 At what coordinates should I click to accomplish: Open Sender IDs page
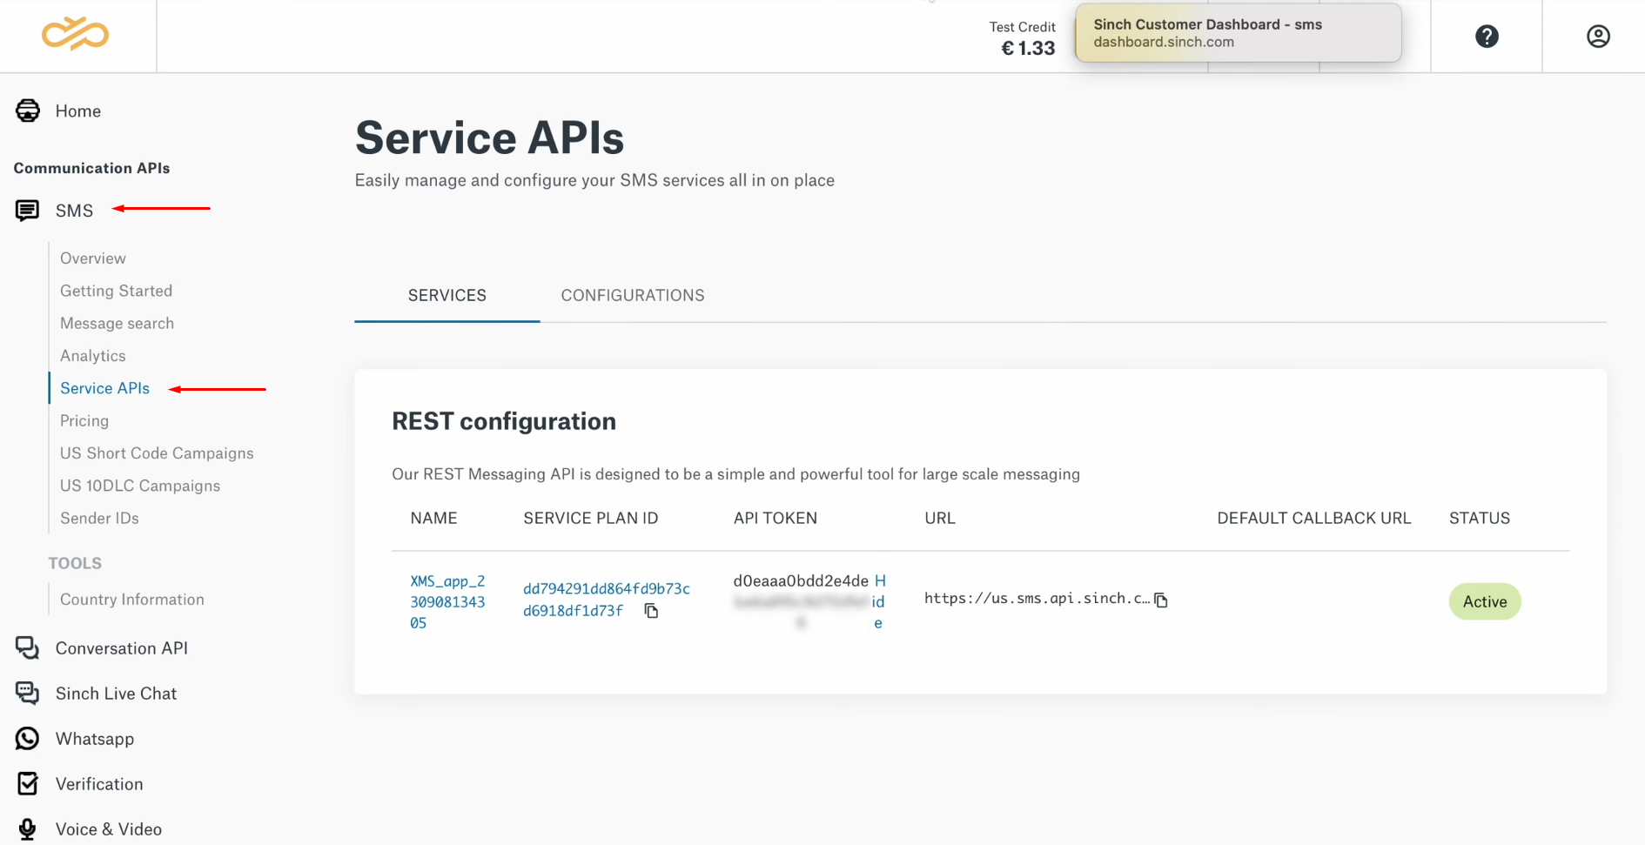(99, 518)
